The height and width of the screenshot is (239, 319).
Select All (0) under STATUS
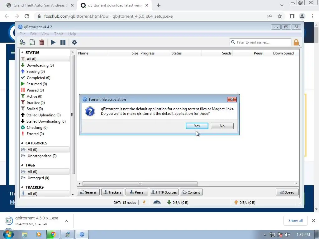(x=45, y=59)
